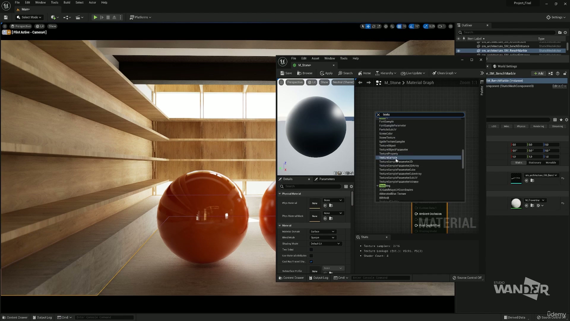Open the Blend Mode dropdown
This screenshot has height=321, width=570.
click(322, 237)
